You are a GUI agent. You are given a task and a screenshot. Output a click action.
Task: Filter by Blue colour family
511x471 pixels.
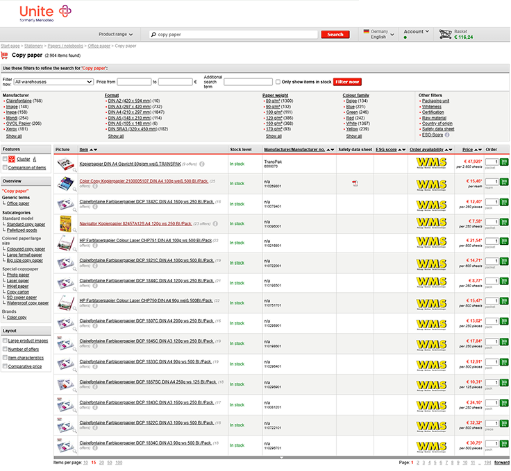351,107
